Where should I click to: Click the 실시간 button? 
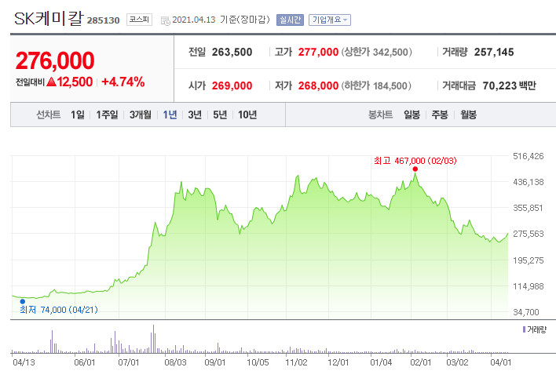click(290, 20)
